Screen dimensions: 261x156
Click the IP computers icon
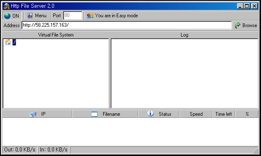click(33, 114)
